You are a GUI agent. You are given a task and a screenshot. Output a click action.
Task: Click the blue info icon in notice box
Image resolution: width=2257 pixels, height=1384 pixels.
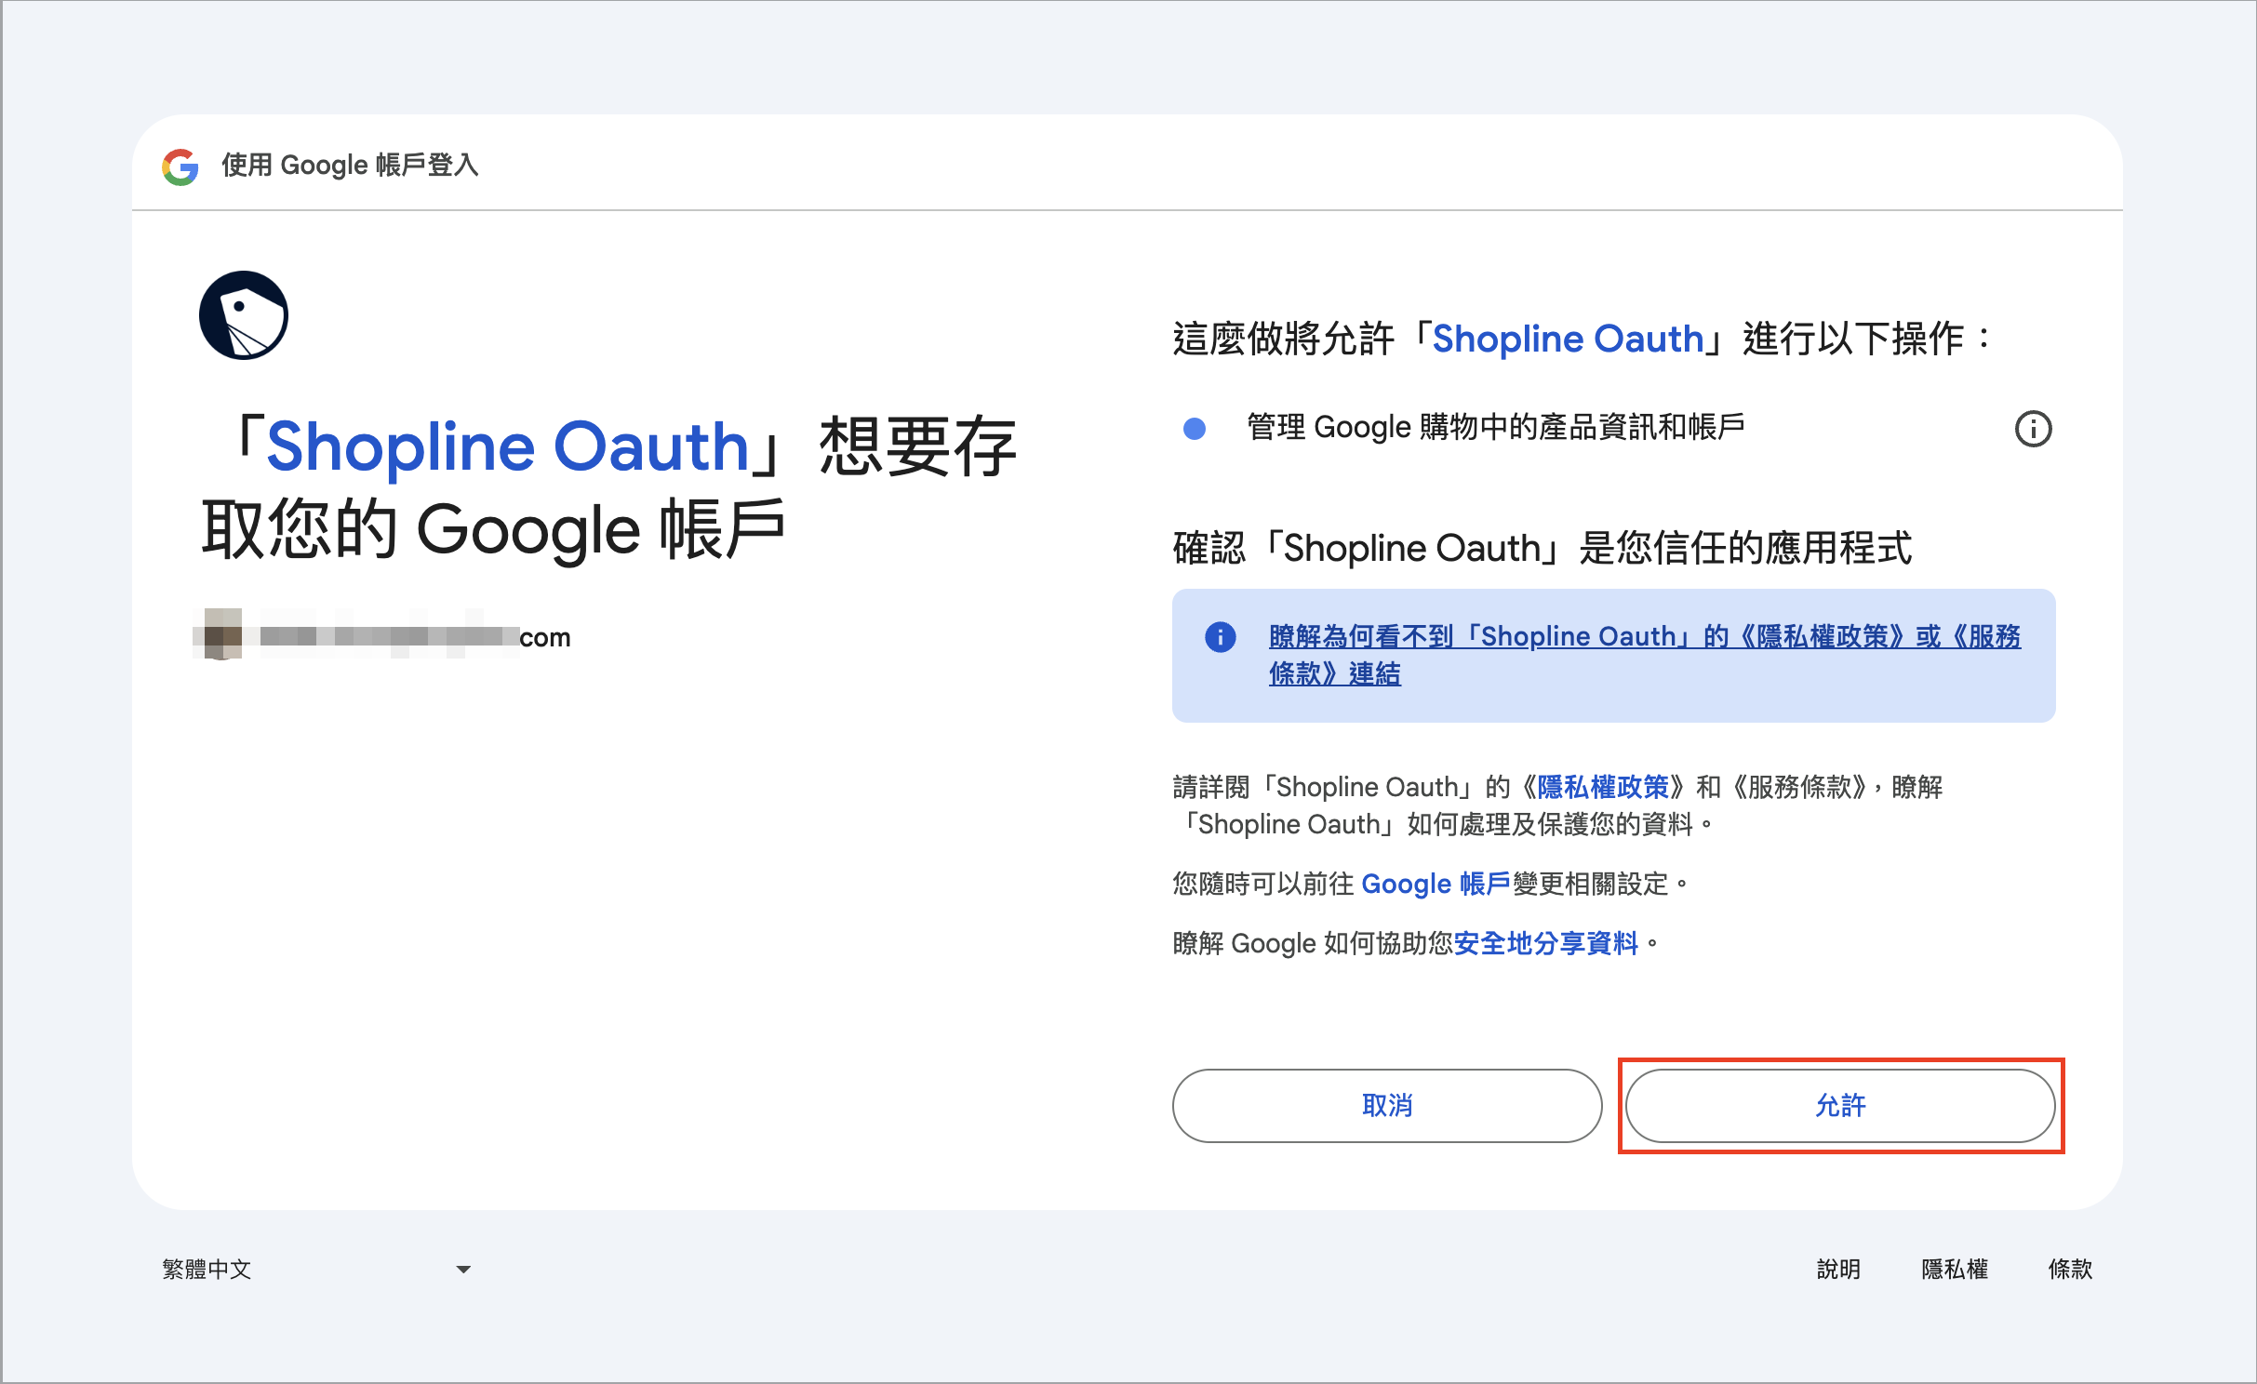point(1220,637)
